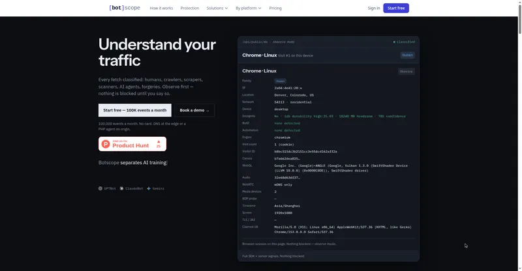Click the Device value 'desktop'
This screenshot has height=271, width=522.
click(281, 109)
